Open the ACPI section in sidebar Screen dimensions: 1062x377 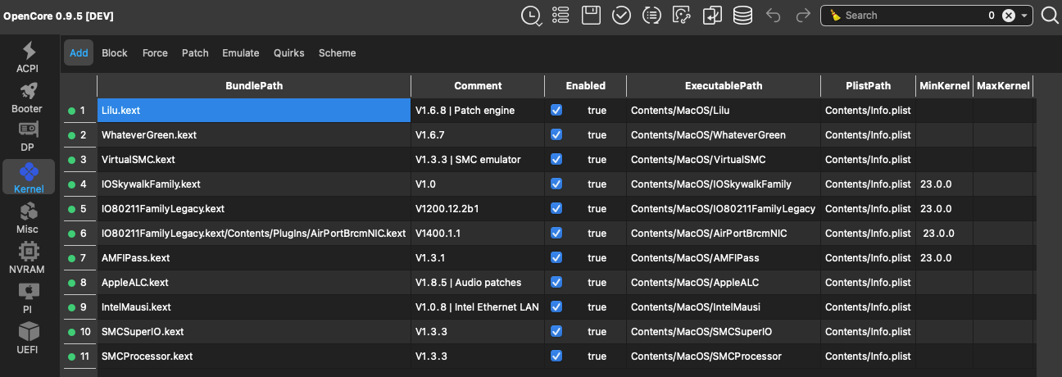[28, 57]
